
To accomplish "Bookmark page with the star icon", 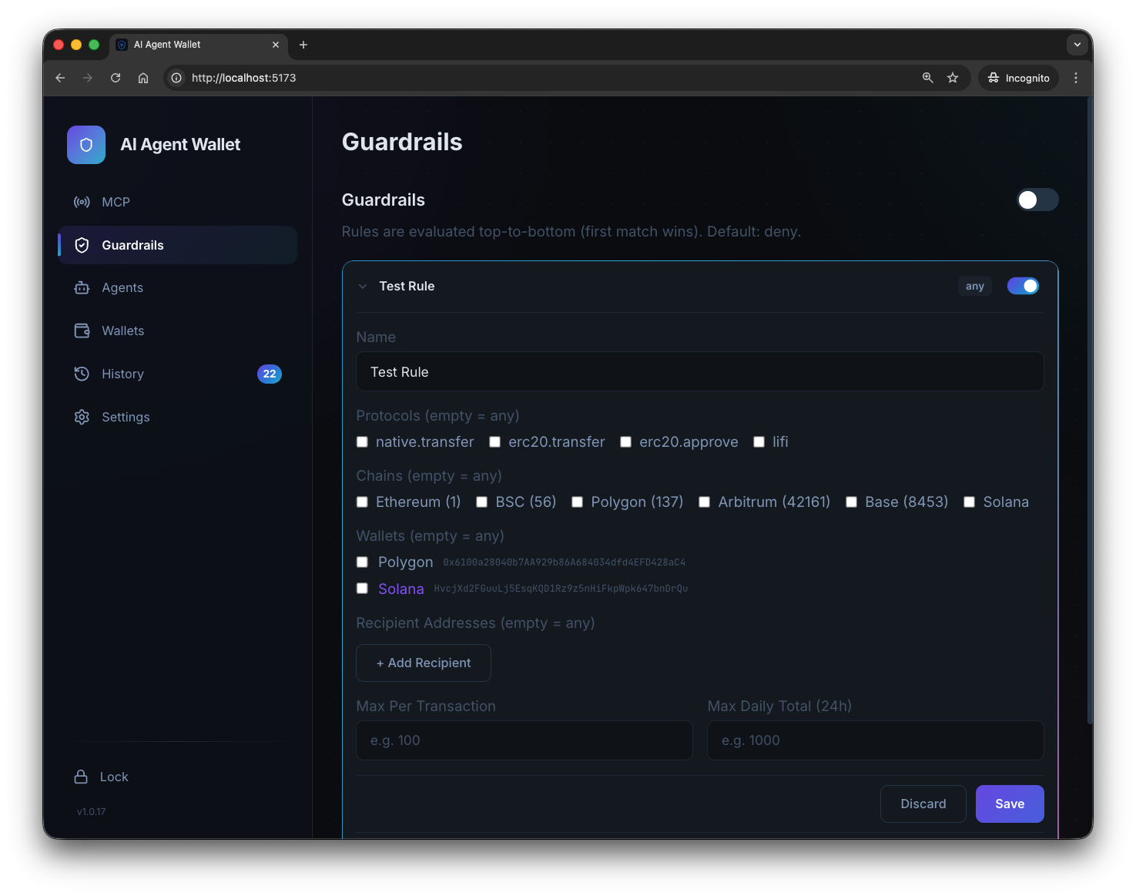I will 953,78.
